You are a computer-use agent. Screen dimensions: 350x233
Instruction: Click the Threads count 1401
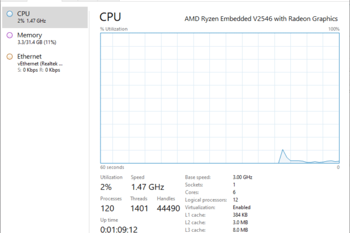pos(139,209)
